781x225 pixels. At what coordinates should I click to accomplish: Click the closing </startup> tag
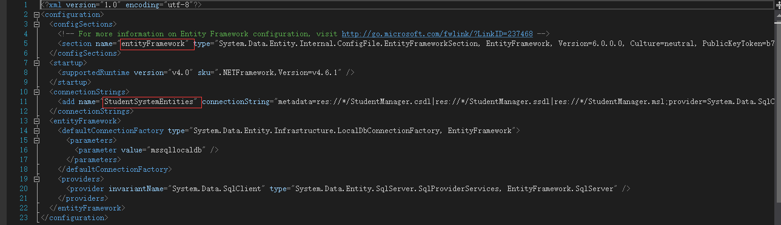[x=70, y=82]
